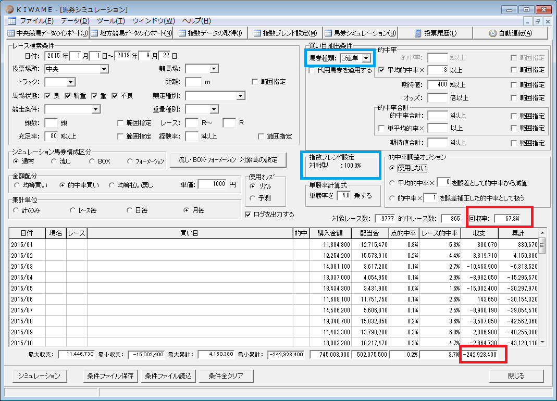Image resolution: width=557 pixels, height=401 pixels.
Task: Click the 指数データの取得 toolbar icon
Action: click(182, 33)
